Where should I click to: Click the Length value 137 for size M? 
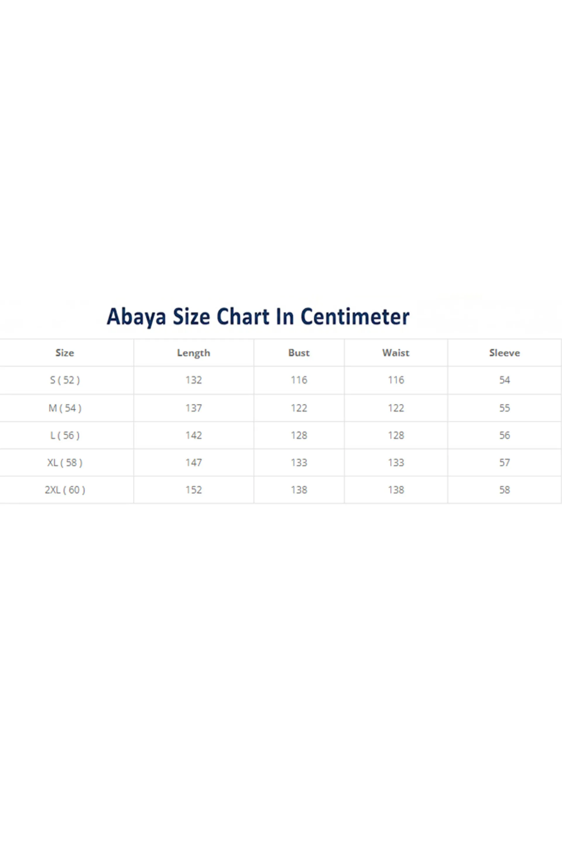click(x=193, y=408)
